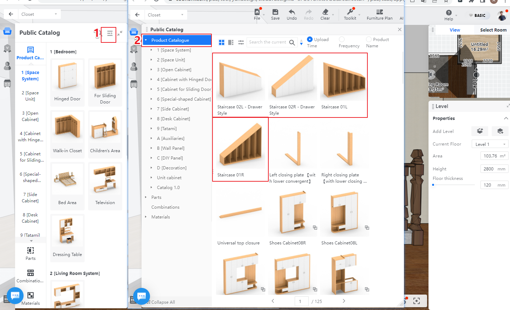
Task: Click the Clear eraser icon
Action: [325, 12]
